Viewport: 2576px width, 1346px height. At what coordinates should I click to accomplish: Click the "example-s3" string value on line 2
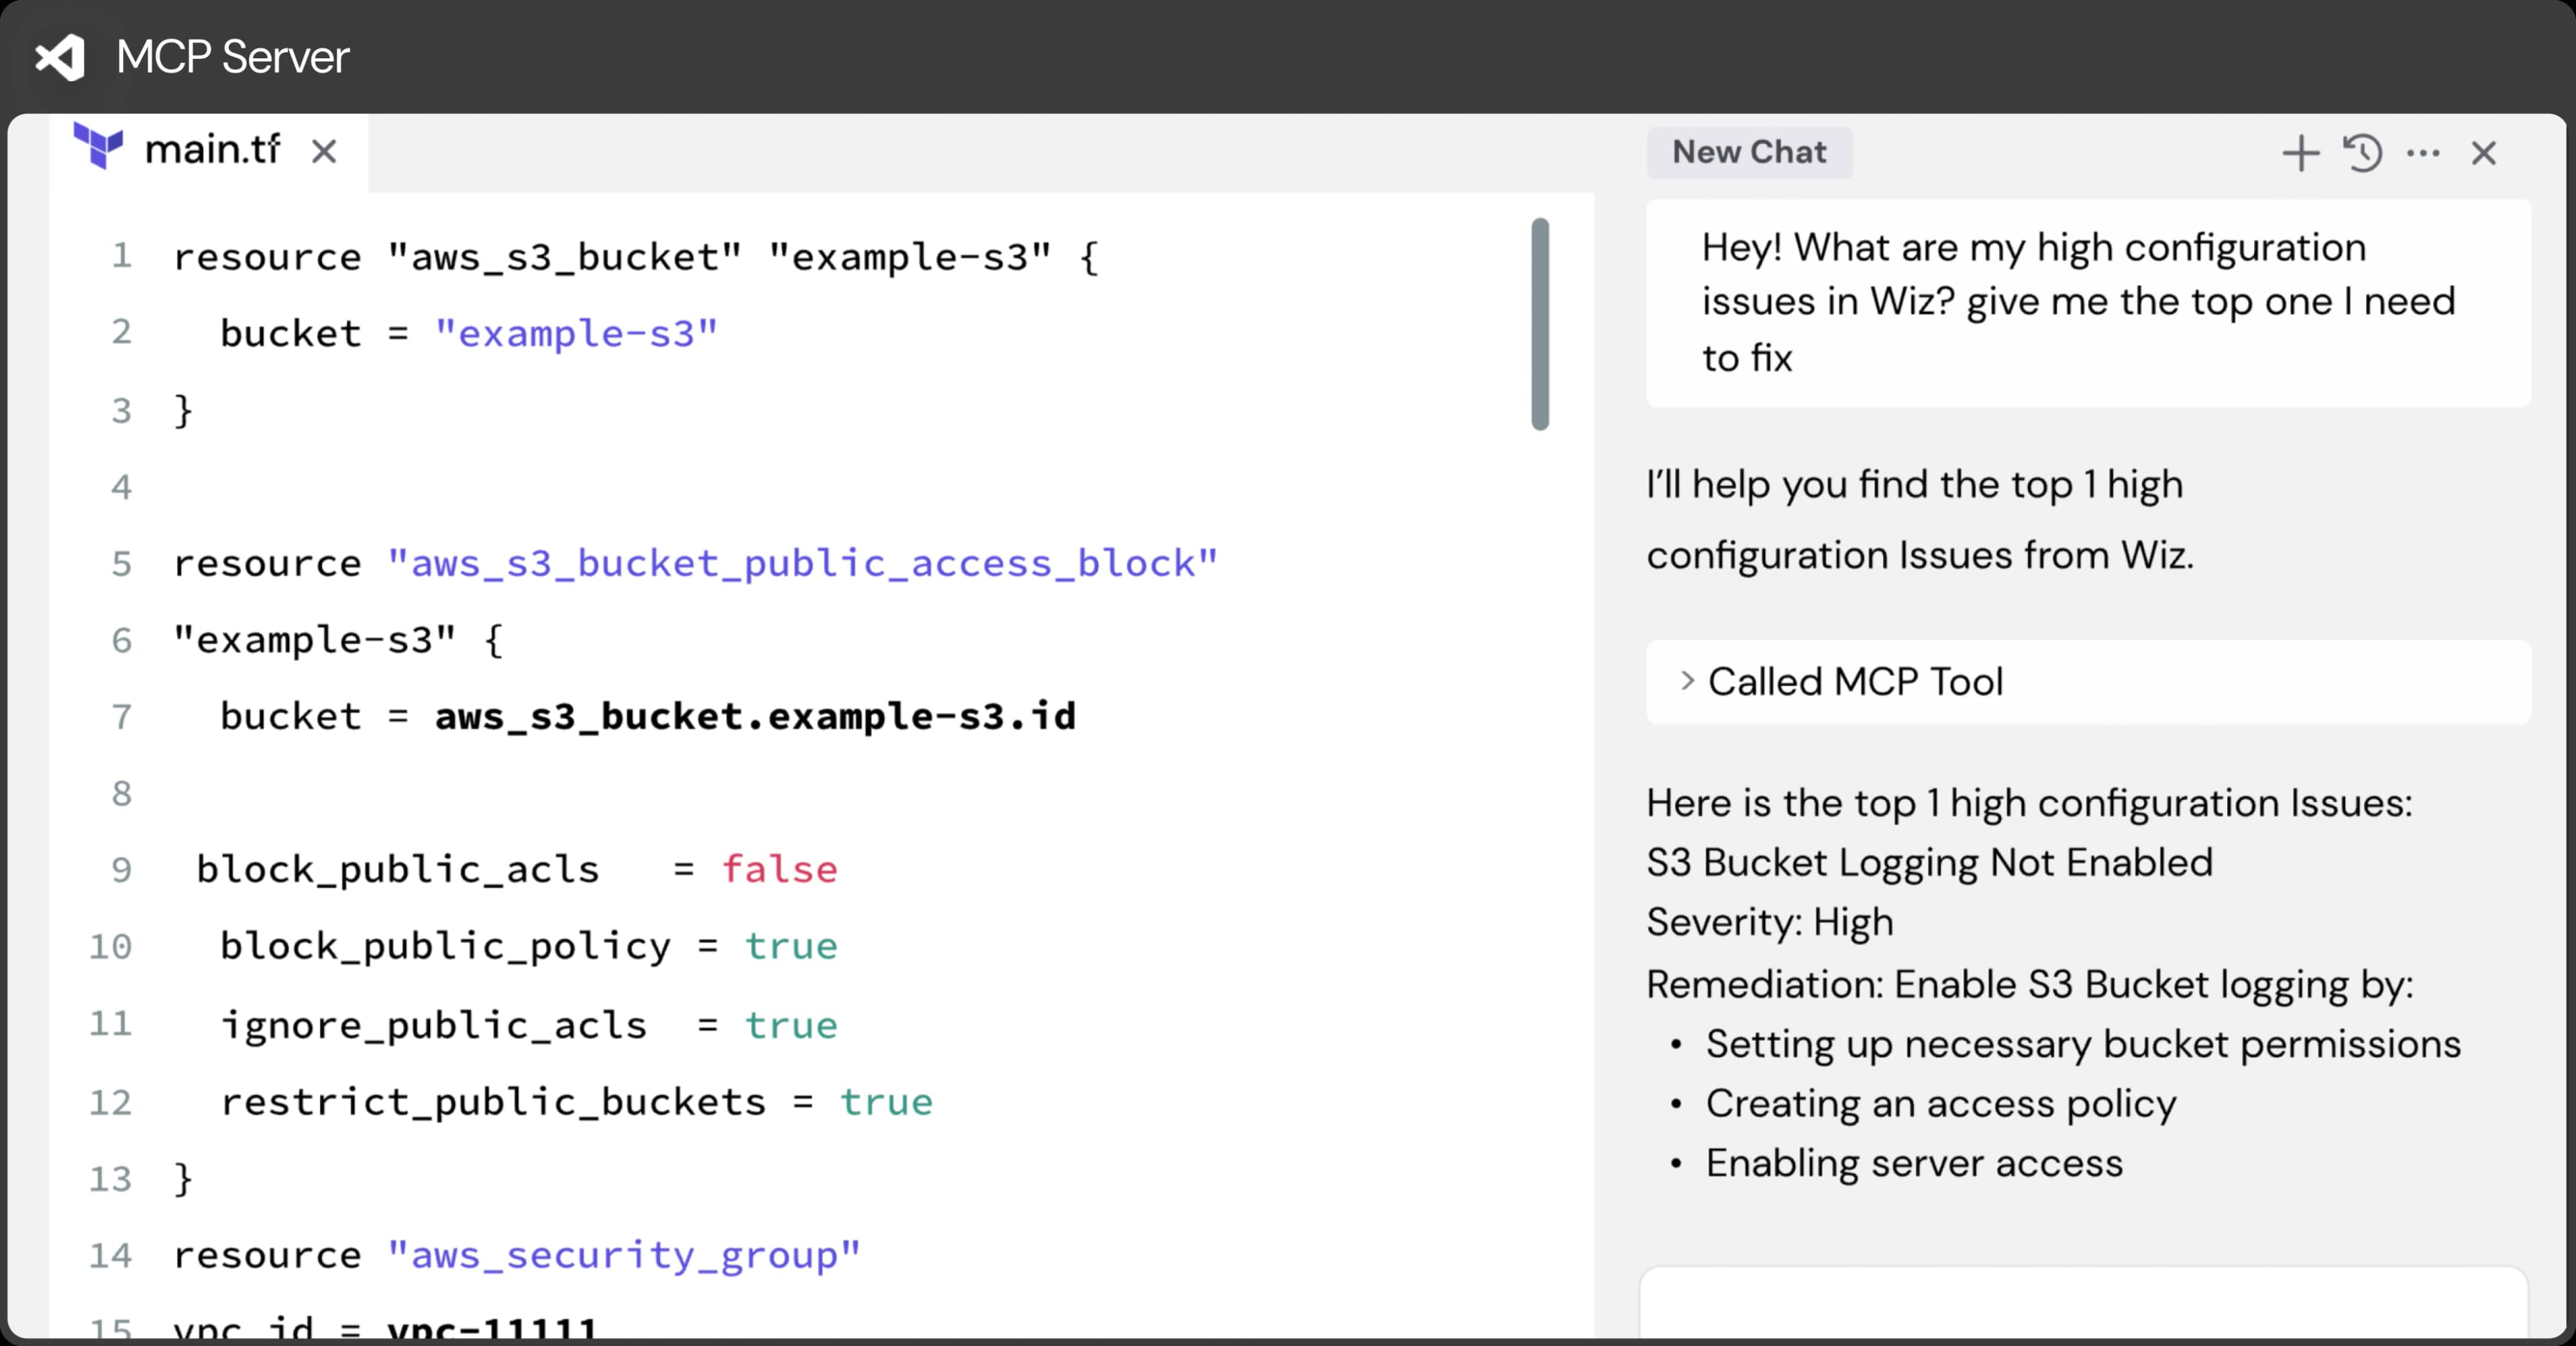pyautogui.click(x=576, y=333)
